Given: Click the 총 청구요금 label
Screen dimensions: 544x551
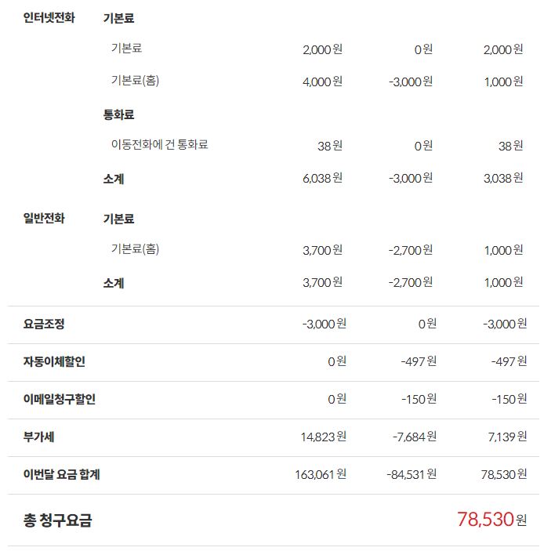Looking at the screenshot, I should point(57,520).
